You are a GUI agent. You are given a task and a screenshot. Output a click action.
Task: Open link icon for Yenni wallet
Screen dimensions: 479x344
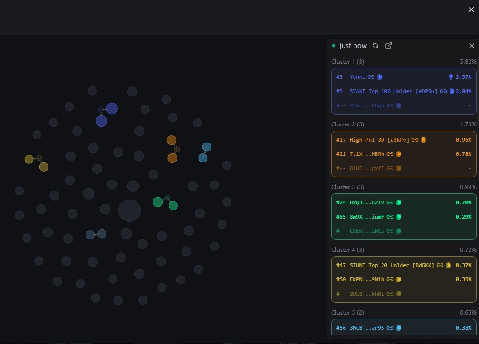tap(371, 77)
